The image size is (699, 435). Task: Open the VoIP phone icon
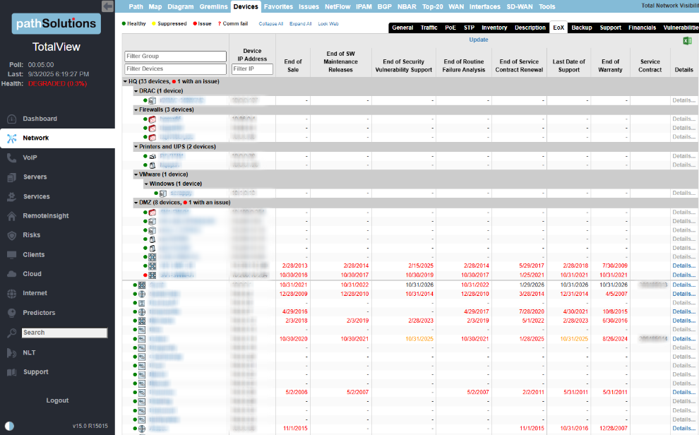[12, 157]
